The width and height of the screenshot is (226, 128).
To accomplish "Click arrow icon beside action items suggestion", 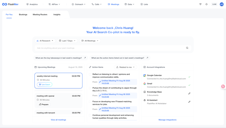I will point(147,58).
